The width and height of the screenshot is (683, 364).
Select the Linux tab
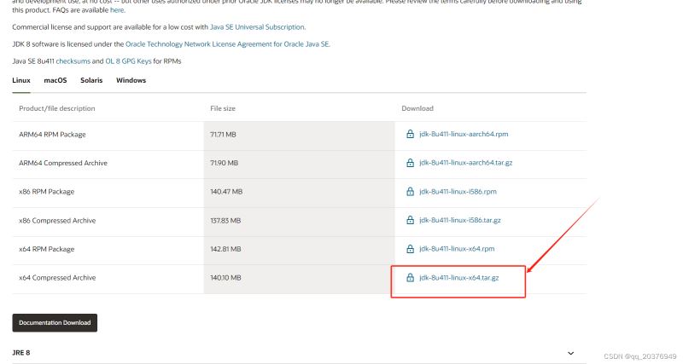point(21,80)
